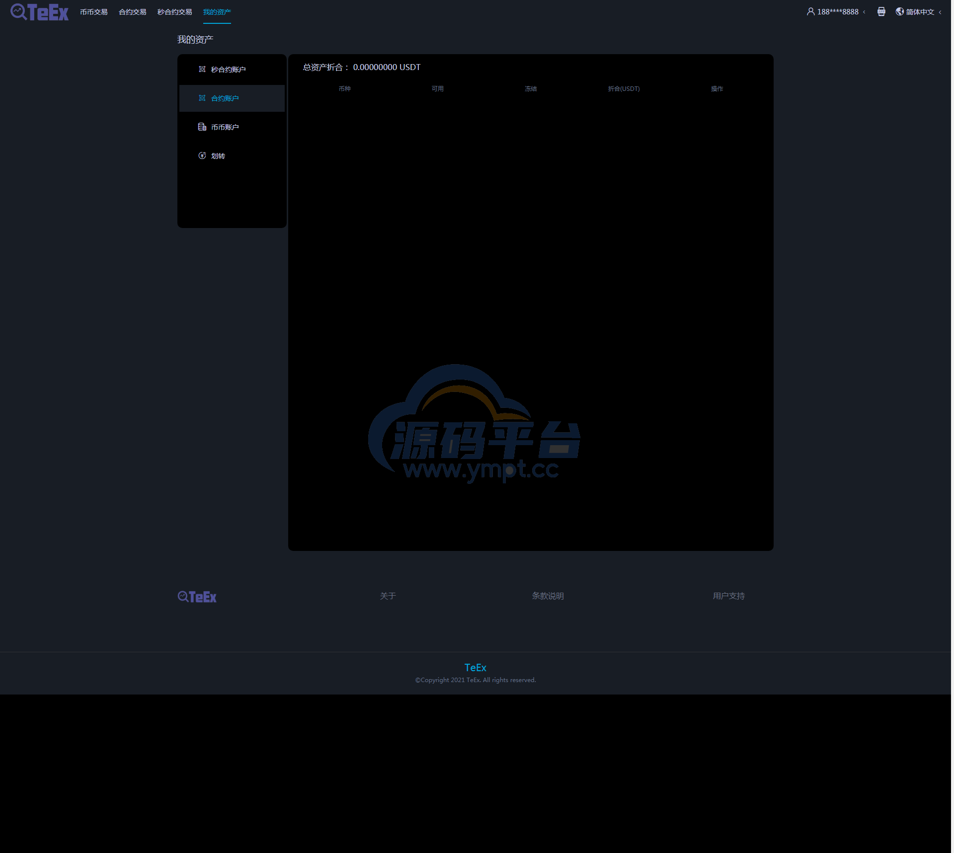Click the Copyright 2021 TeEx notice
Screen dimensions: 954x853
click(476, 680)
